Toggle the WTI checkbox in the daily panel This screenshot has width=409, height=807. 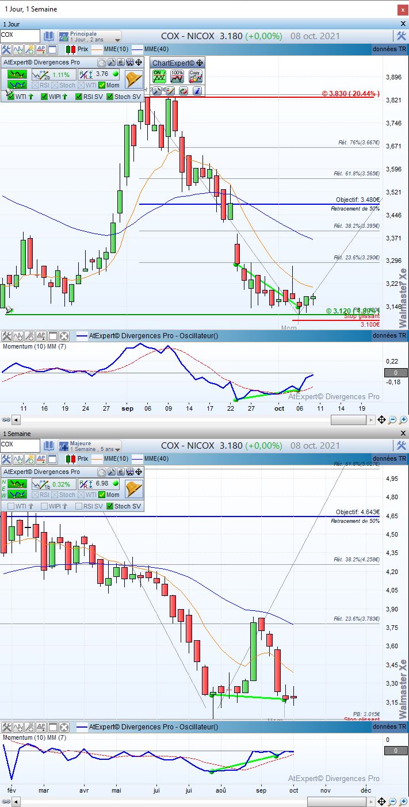click(11, 97)
